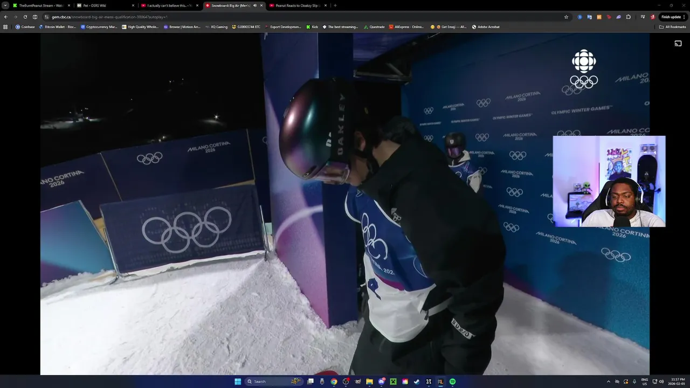Open the Get Emoji bookmark
690x388 pixels.
point(448,26)
